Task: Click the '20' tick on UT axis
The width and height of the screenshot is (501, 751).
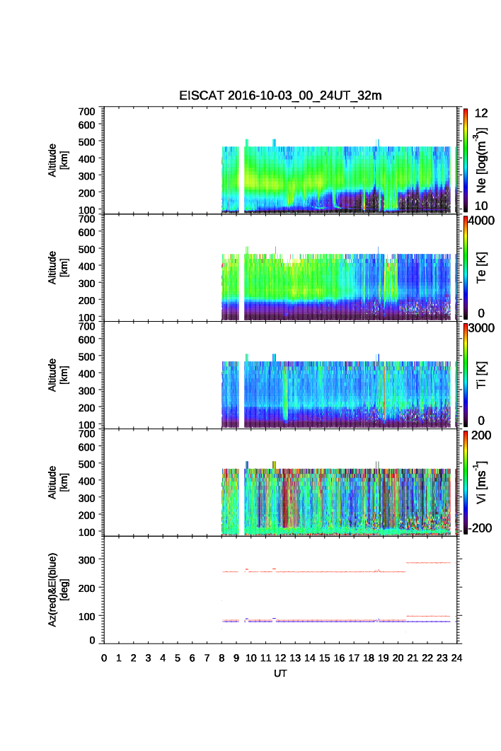Action: pyautogui.click(x=398, y=658)
